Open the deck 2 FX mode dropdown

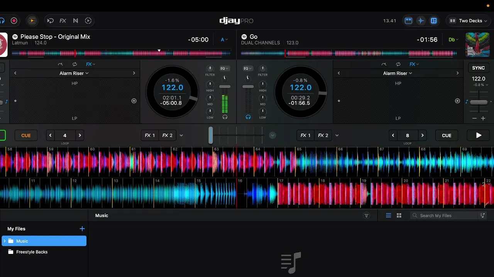(x=414, y=64)
